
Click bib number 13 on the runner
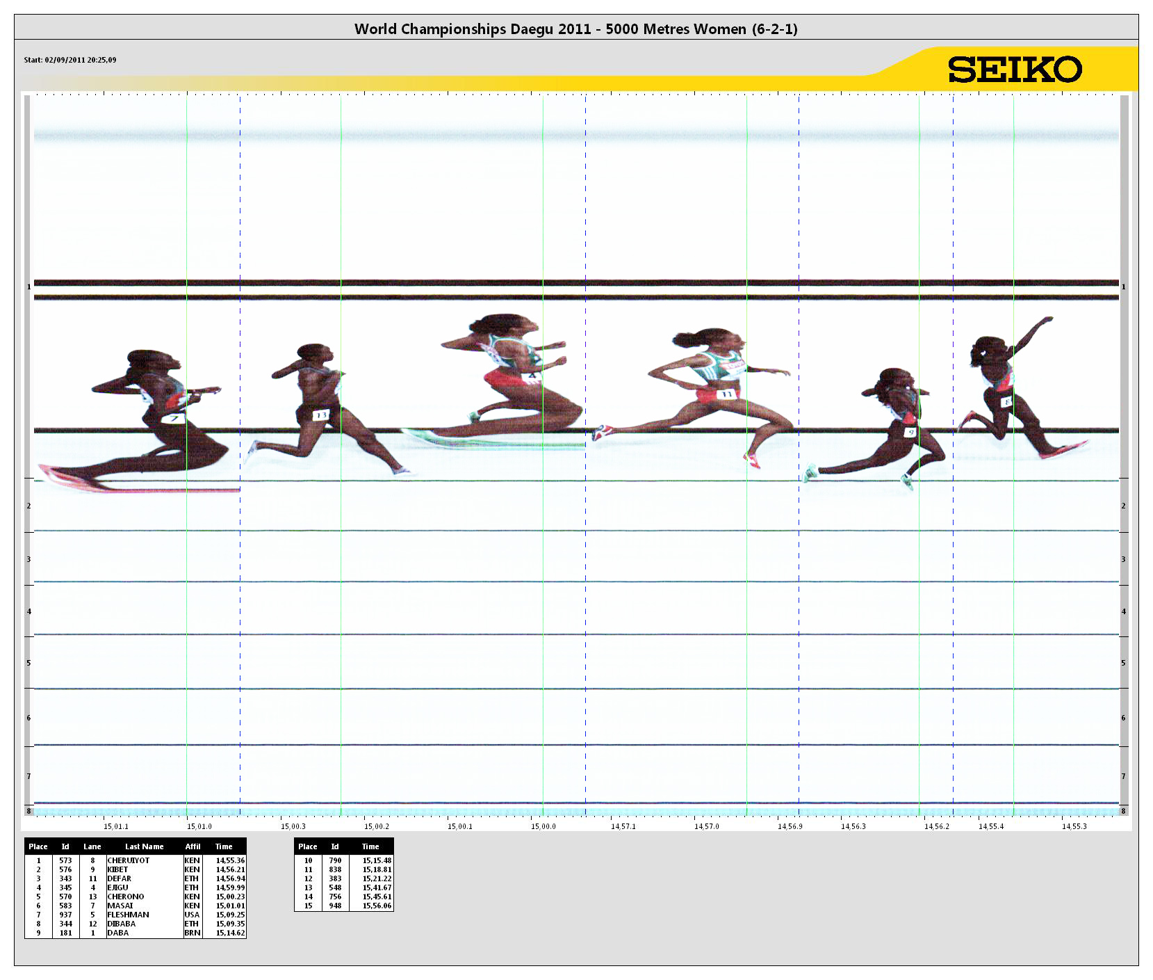click(320, 415)
